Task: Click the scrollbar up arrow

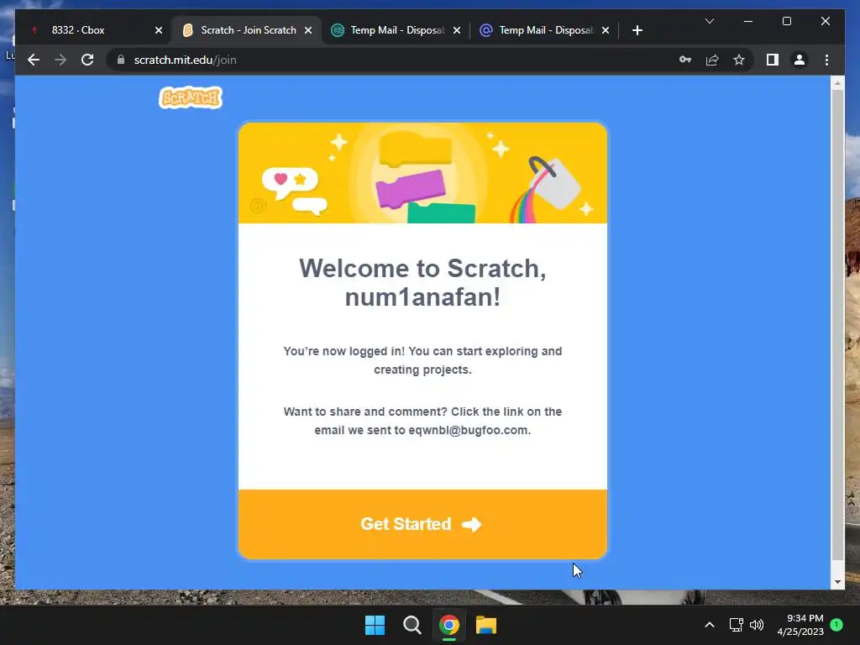Action: click(x=837, y=83)
